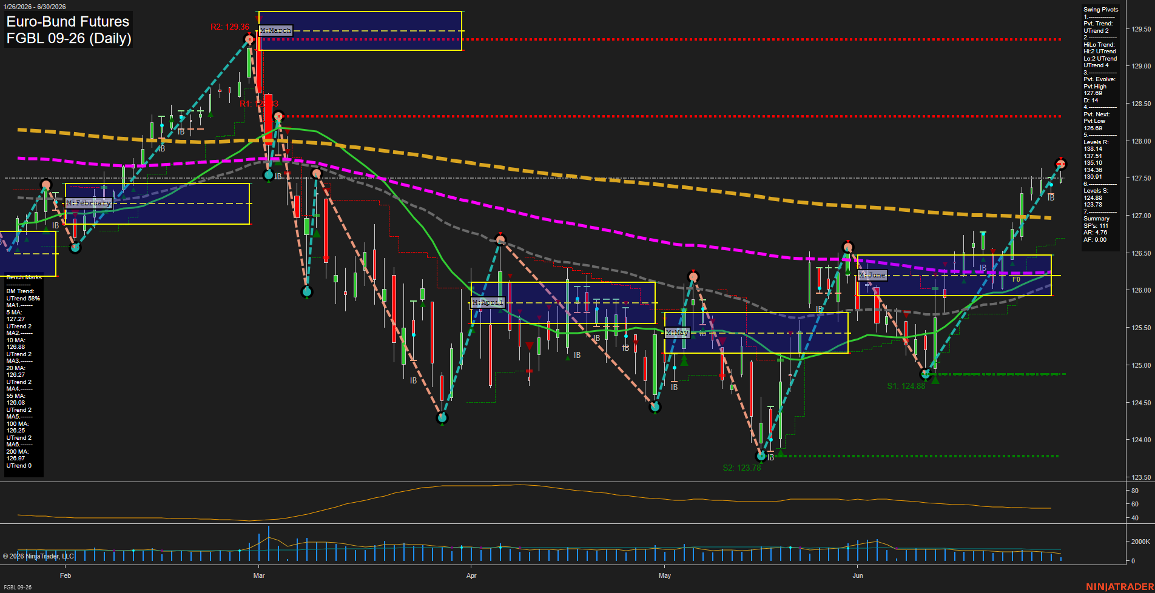Click the 124.50 price axis label
Viewport: 1155px width, 593px height.
(1141, 403)
